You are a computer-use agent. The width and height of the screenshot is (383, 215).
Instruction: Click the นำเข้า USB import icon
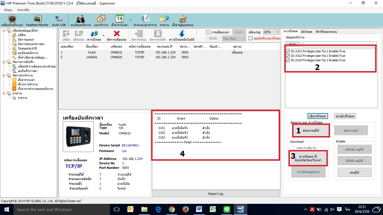(59, 19)
